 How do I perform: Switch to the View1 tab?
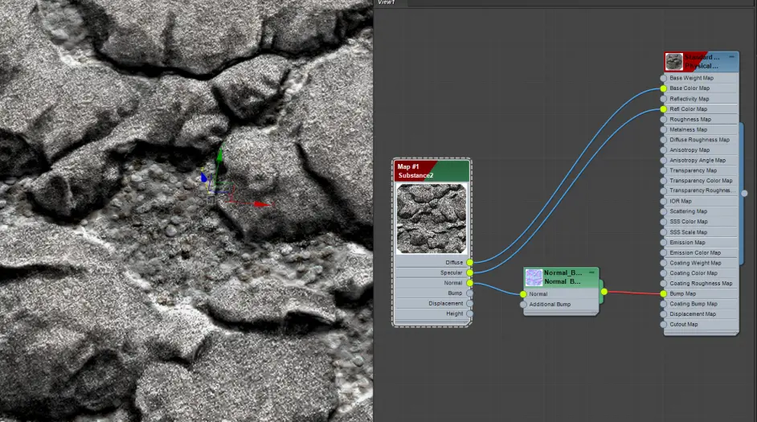[x=387, y=2]
